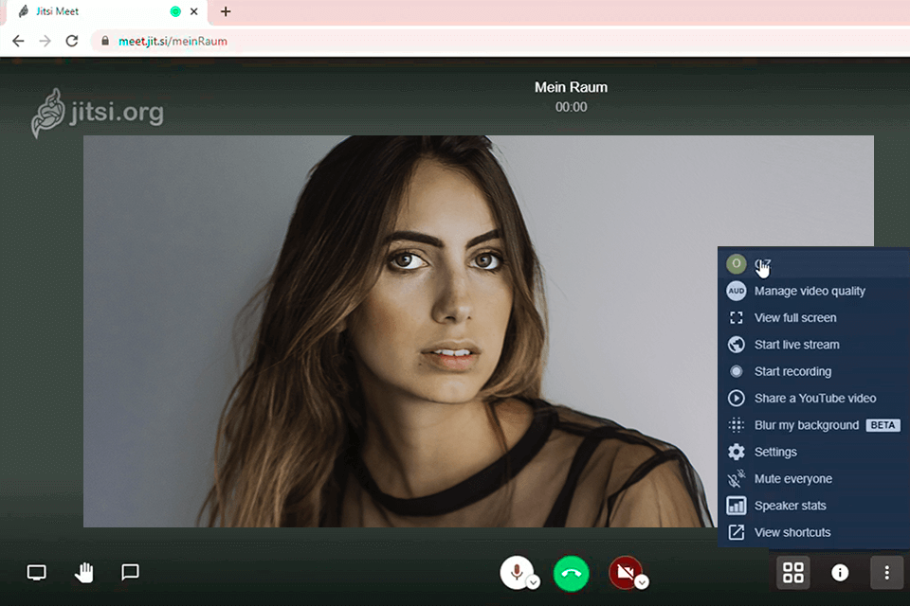
Task: Click the AUD video quality icon
Action: [736, 291]
